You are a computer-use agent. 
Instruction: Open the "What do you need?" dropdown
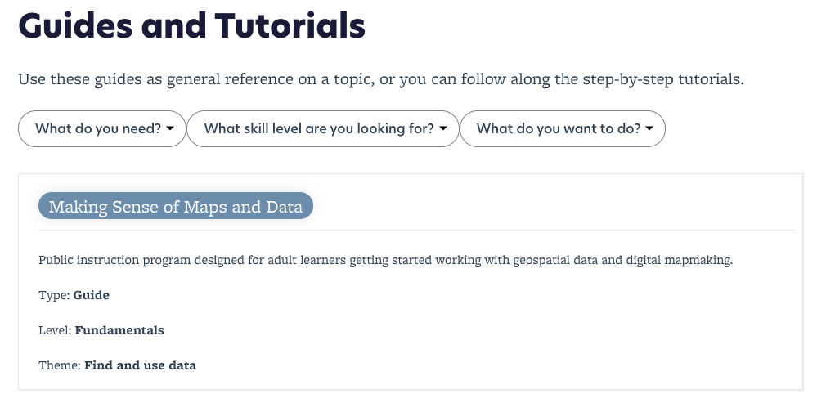(x=102, y=128)
